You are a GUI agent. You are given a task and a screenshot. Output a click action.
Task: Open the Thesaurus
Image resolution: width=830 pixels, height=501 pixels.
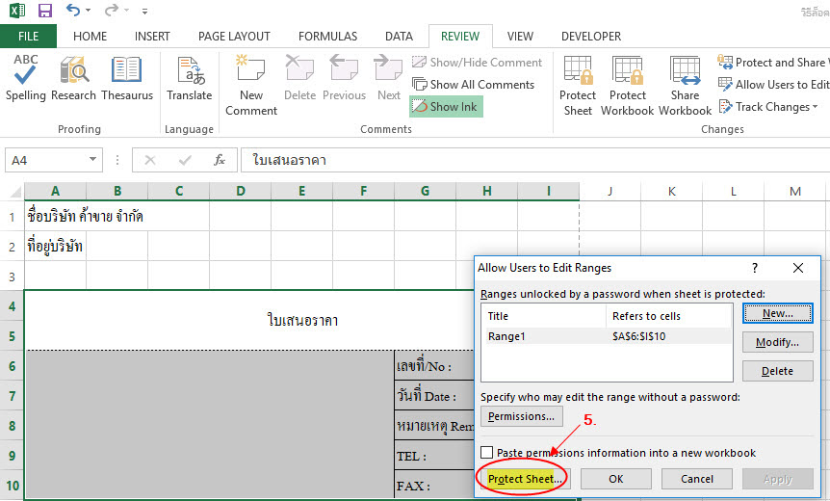(127, 78)
